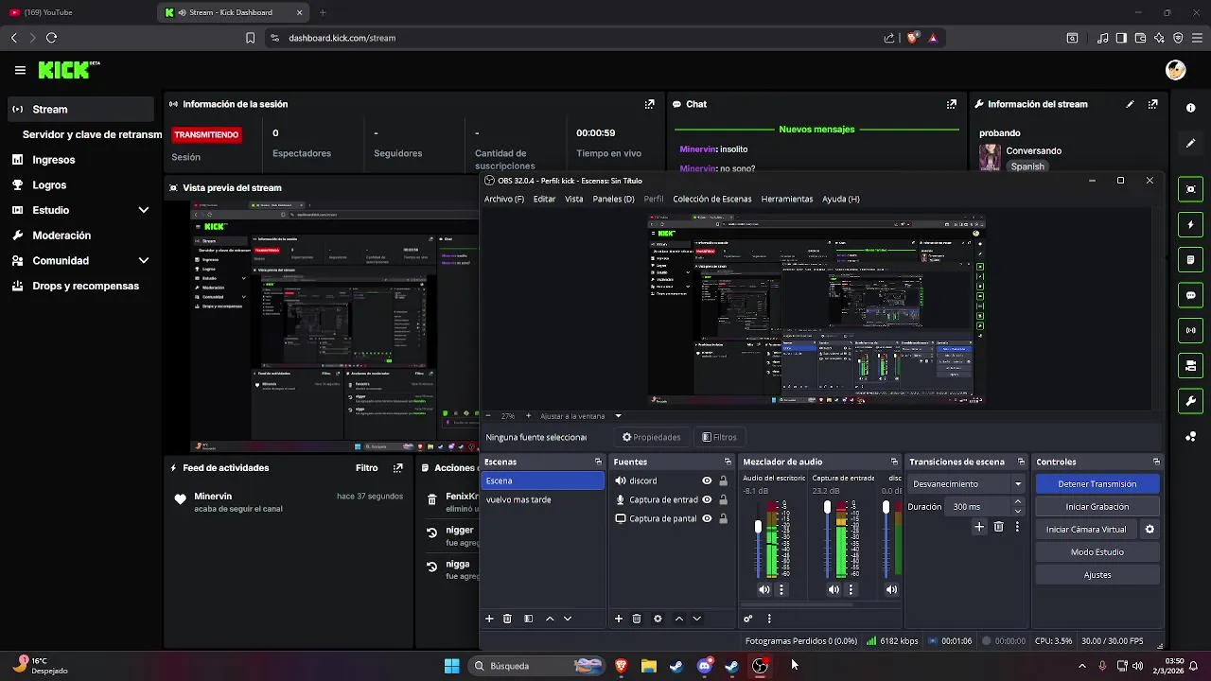Open Captura de entrada audio options menu
This screenshot has height=681, width=1211.
click(851, 589)
